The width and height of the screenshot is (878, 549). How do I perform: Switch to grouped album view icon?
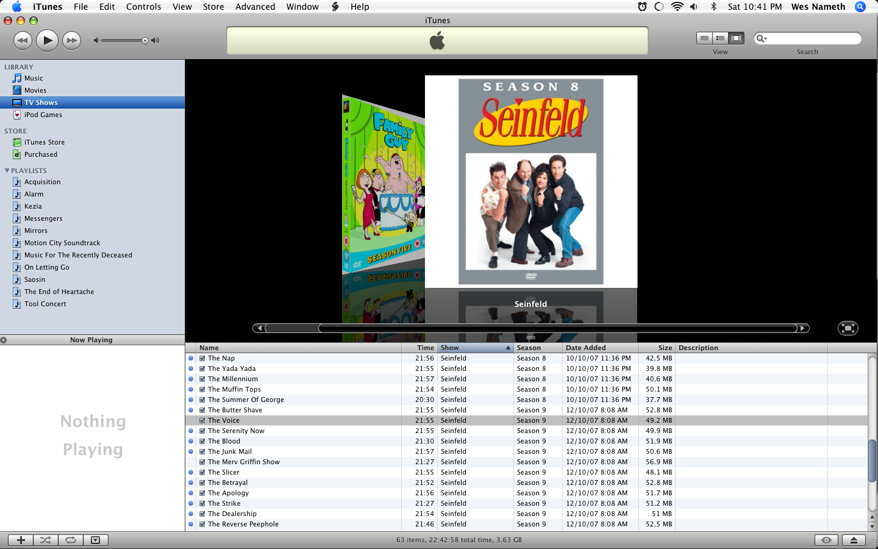coord(720,38)
